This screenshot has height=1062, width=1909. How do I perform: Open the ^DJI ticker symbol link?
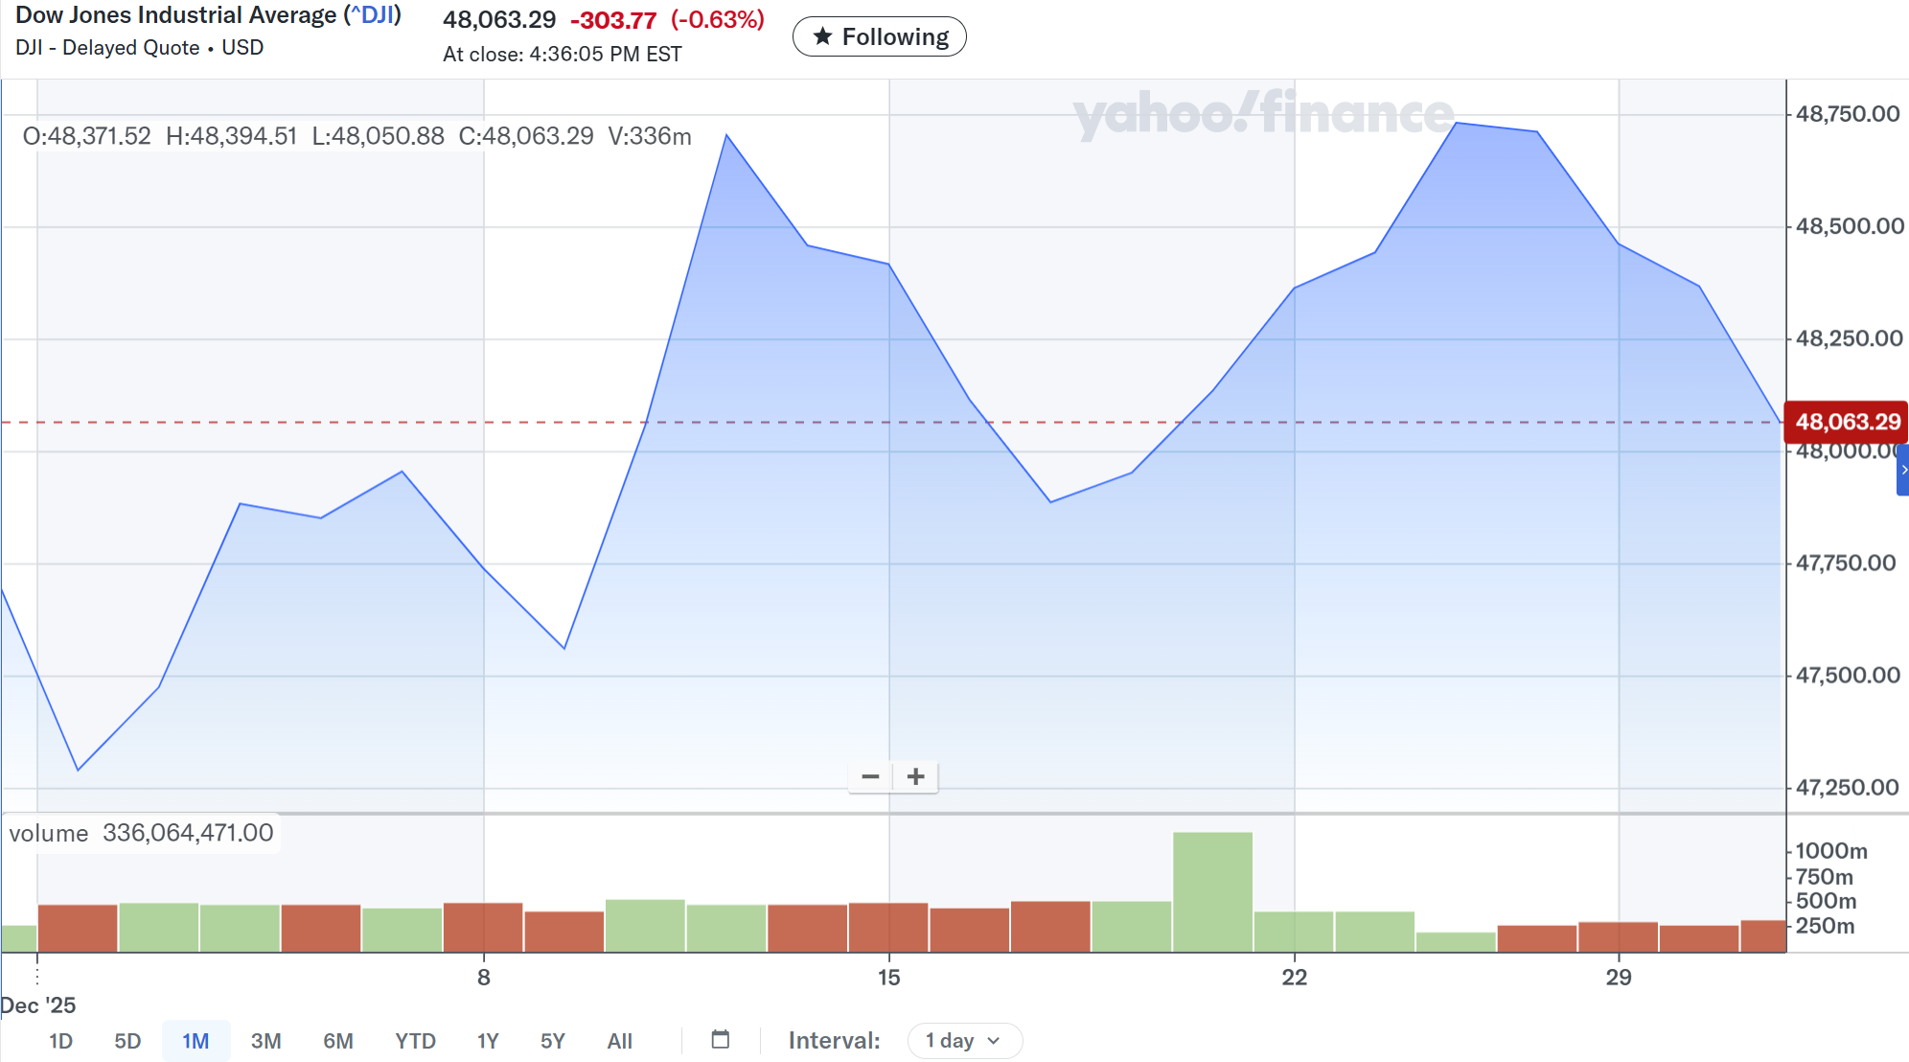(373, 15)
